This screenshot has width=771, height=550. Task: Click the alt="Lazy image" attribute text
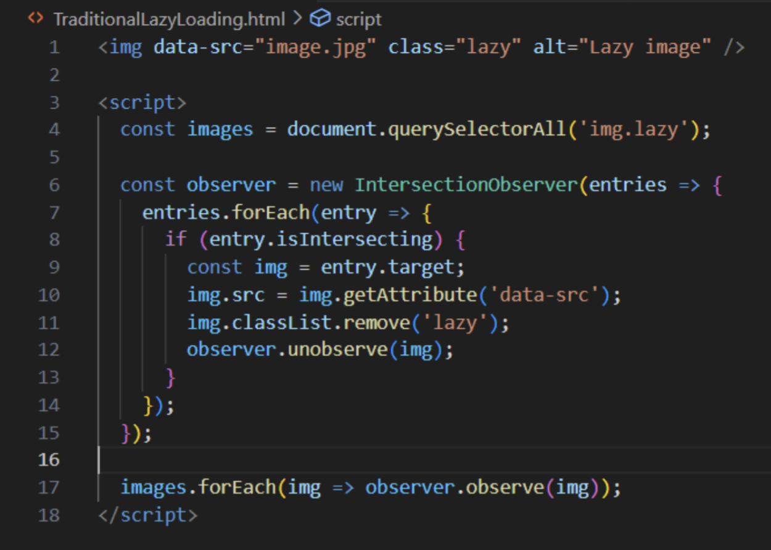(622, 47)
